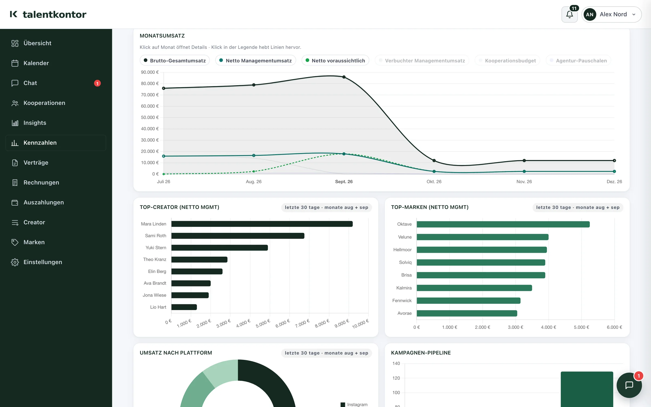Click the Juli 26 month label
This screenshot has height=407, width=651.
(x=164, y=182)
